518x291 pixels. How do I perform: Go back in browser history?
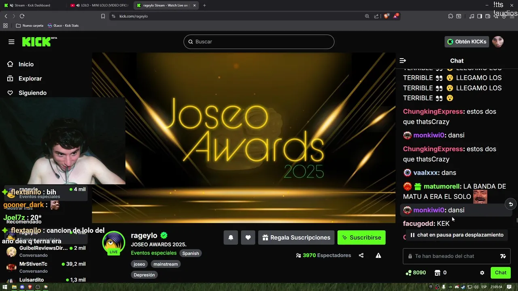click(x=6, y=16)
